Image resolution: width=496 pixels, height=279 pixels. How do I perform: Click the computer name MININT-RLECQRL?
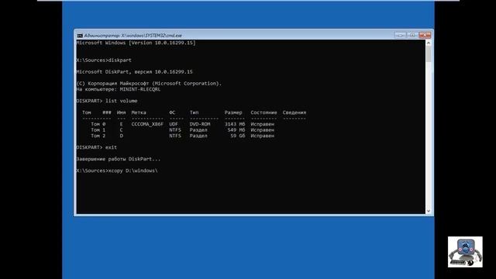coord(140,89)
